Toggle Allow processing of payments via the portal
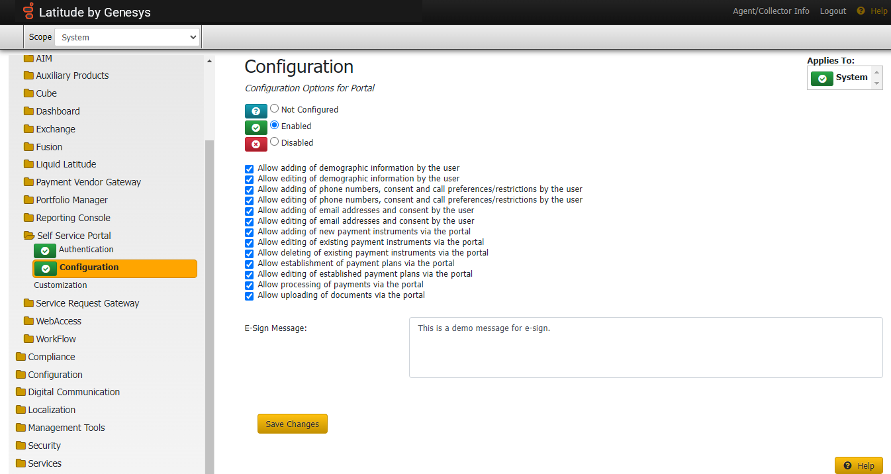 point(250,285)
